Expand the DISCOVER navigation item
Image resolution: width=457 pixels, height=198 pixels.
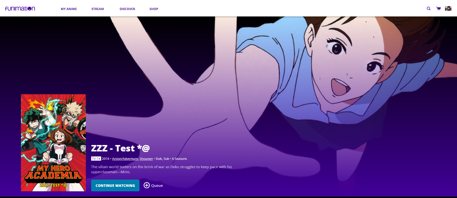[127, 9]
